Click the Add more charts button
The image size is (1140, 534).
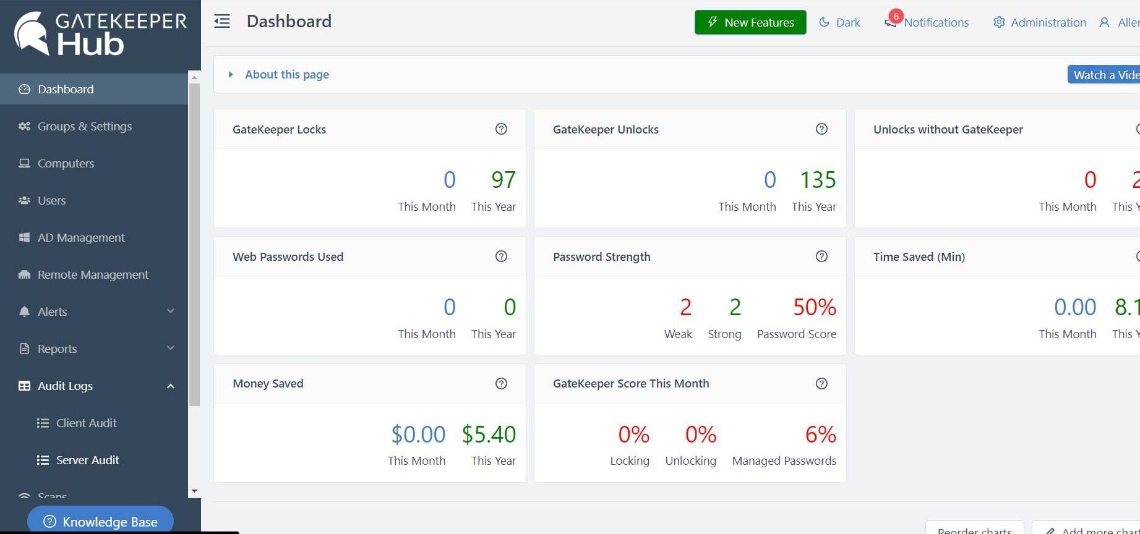pos(1086,529)
